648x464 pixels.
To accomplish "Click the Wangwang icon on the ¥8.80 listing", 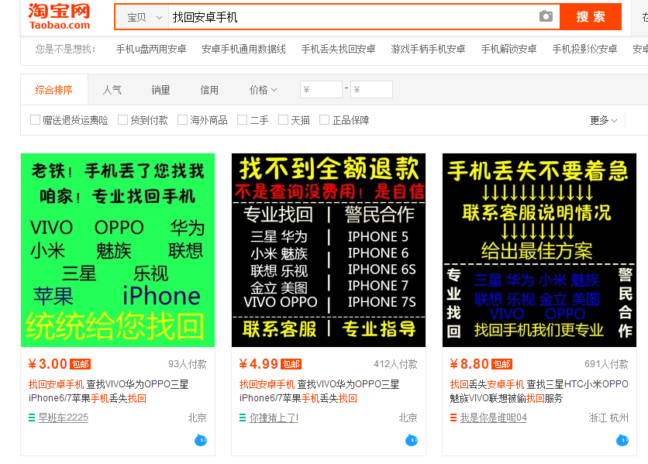I will tap(622, 440).
